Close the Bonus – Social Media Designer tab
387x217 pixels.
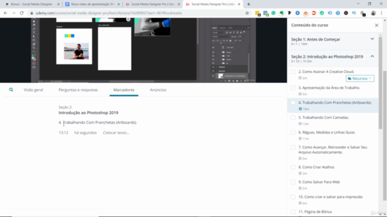pos(58,4)
